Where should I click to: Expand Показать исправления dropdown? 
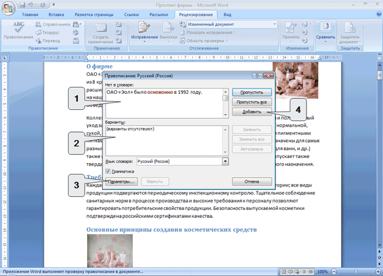click(208, 33)
